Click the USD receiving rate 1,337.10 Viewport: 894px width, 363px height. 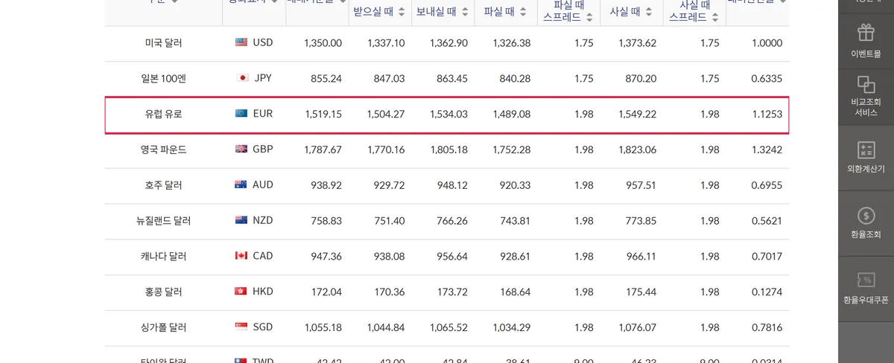[x=386, y=43]
